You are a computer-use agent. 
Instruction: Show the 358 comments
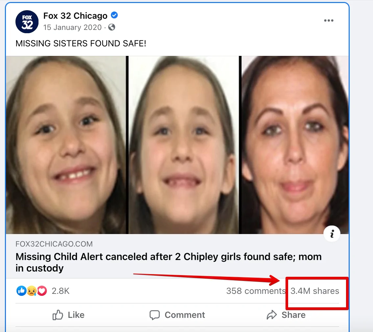pyautogui.click(x=256, y=291)
